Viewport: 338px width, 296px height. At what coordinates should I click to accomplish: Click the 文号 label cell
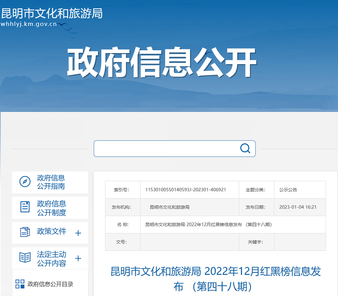click(123, 242)
